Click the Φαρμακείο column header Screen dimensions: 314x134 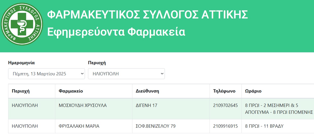pyautogui.click(x=71, y=91)
